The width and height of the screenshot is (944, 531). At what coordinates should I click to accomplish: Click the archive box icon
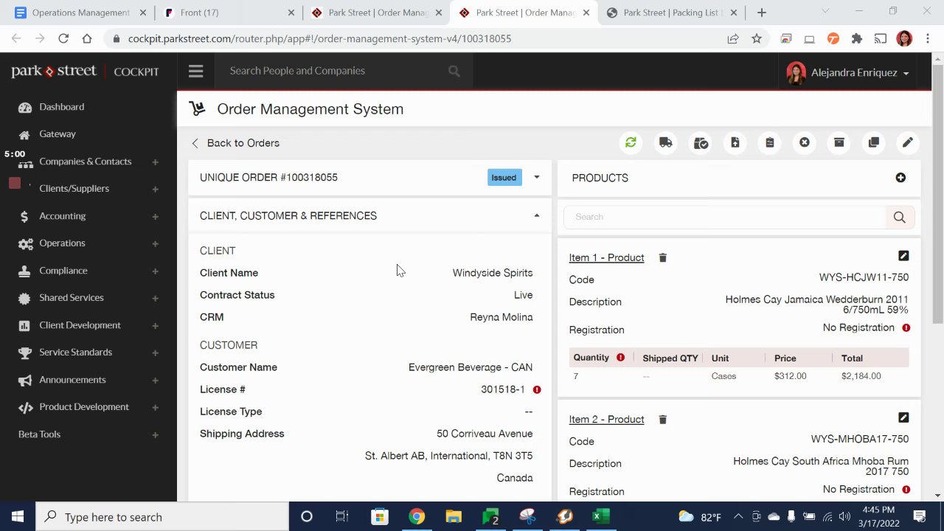(x=839, y=142)
